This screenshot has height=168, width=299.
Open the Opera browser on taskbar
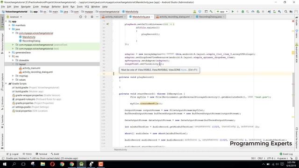(52, 164)
